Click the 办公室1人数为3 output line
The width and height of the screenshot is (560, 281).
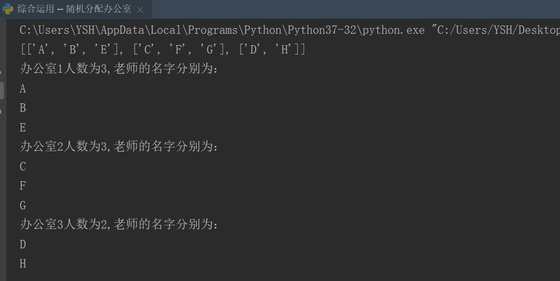(x=119, y=69)
